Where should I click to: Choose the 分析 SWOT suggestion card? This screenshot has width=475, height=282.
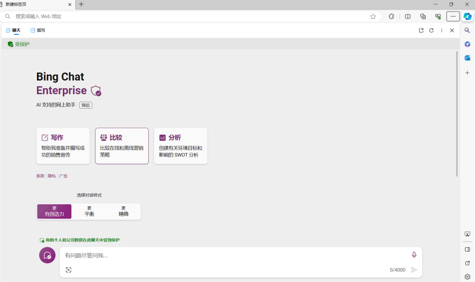[x=181, y=146]
